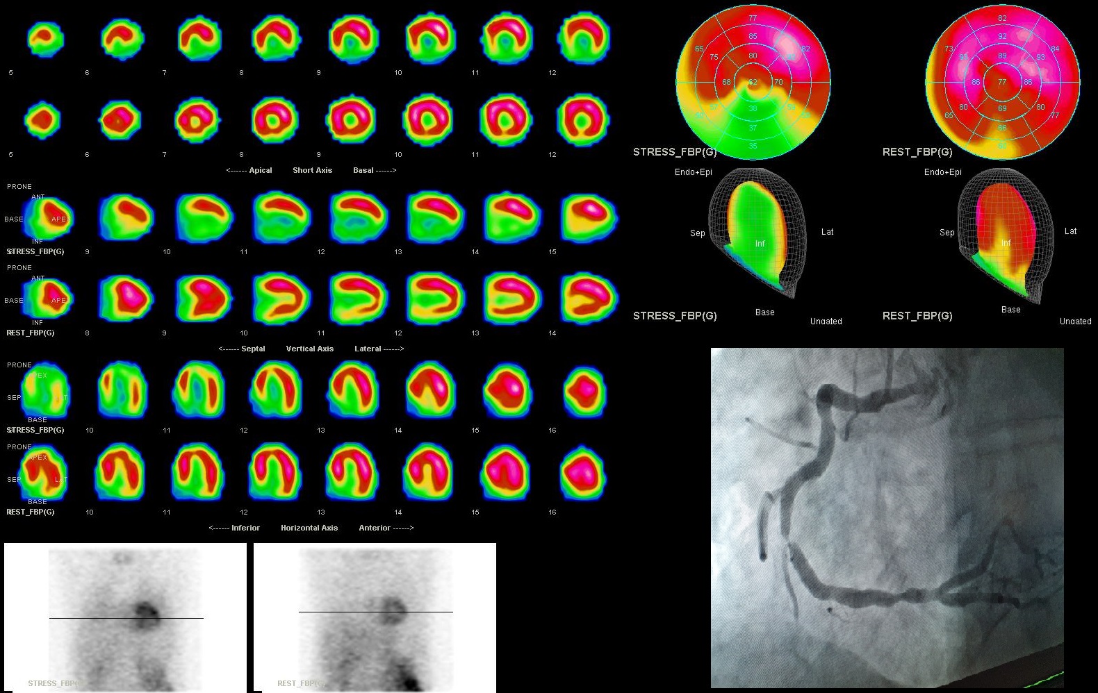The height and width of the screenshot is (693, 1098).
Task: Select rest short-axis slice 12
Action: coord(584,119)
